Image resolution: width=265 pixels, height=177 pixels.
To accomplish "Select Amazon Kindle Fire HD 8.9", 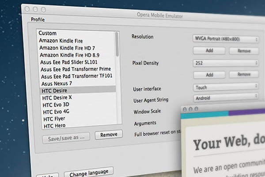I will (69, 54).
